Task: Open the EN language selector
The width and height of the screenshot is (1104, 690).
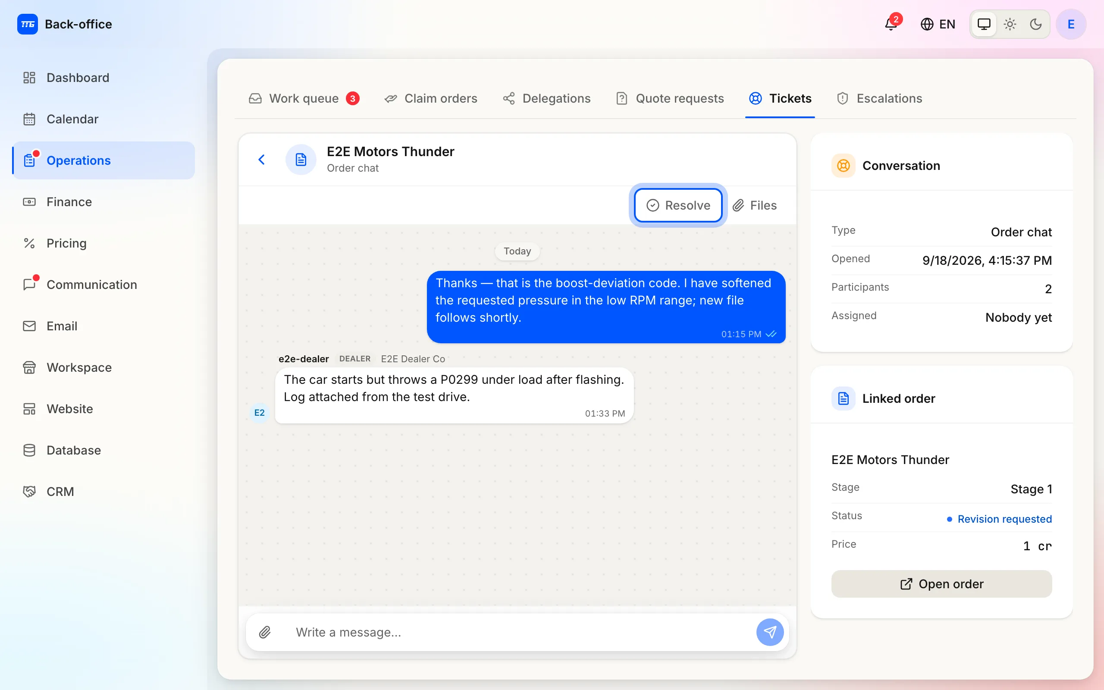Action: click(x=938, y=24)
